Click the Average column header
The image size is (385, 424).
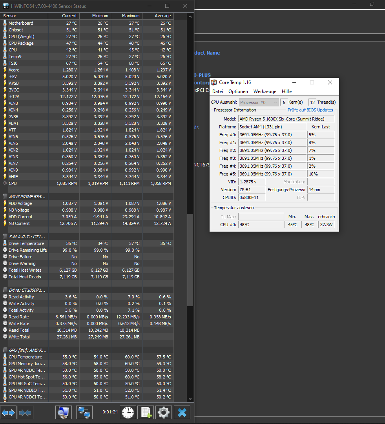coord(158,16)
